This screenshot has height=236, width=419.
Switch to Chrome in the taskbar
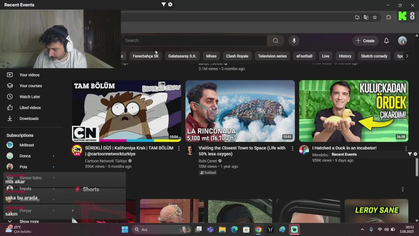(x=258, y=229)
